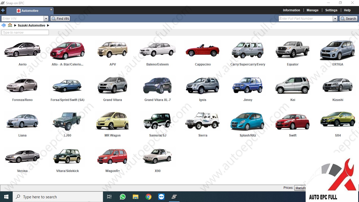Choose the Samurai/SJ image
Screen dimensions: 359x202
pyautogui.click(x=157, y=121)
